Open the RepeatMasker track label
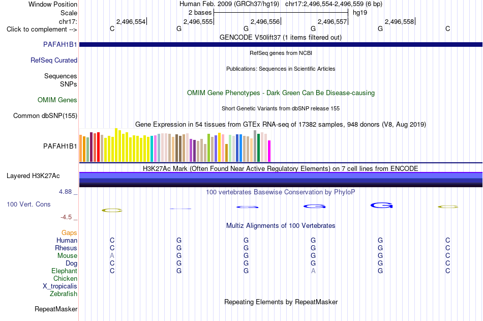The width and height of the screenshot is (483, 321). 56,309
